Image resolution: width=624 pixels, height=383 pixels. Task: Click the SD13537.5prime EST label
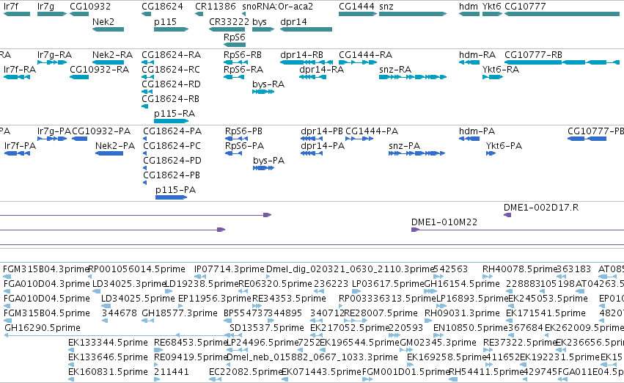click(x=267, y=328)
